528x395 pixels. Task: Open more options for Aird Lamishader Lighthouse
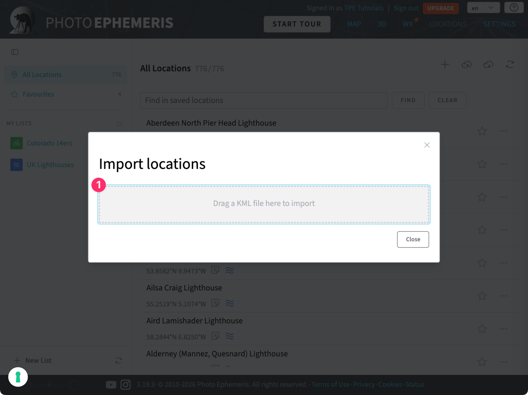(504, 329)
